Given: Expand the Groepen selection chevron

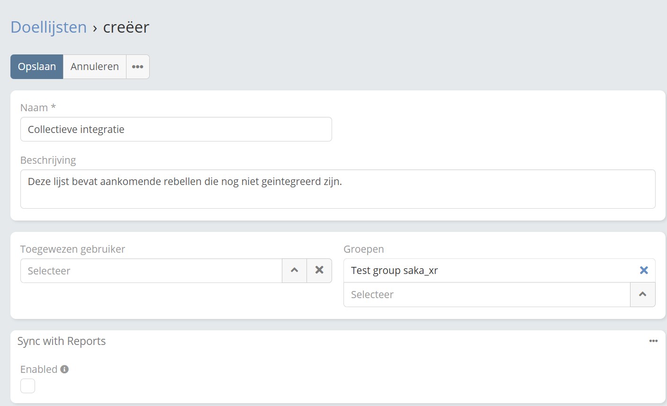Looking at the screenshot, I should 643,295.
